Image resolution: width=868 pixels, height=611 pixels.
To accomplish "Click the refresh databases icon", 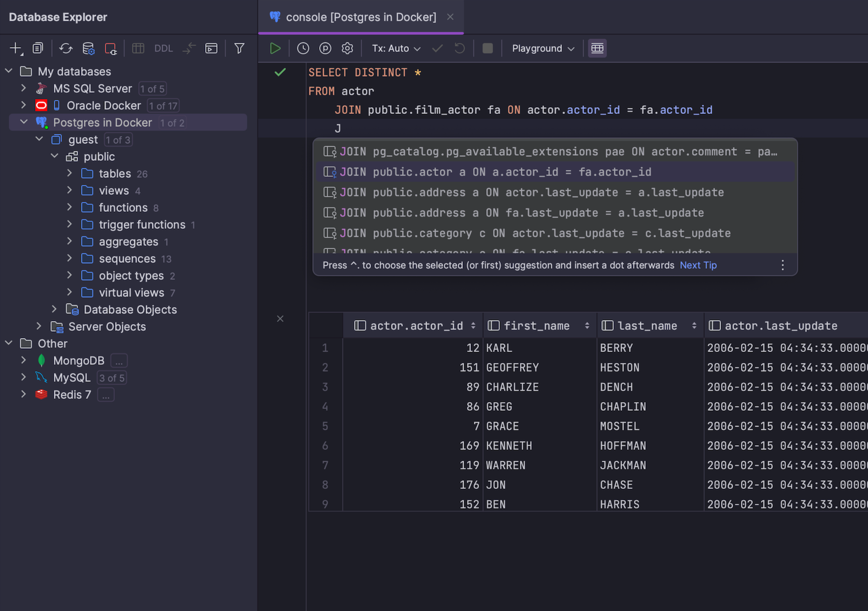I will click(65, 48).
